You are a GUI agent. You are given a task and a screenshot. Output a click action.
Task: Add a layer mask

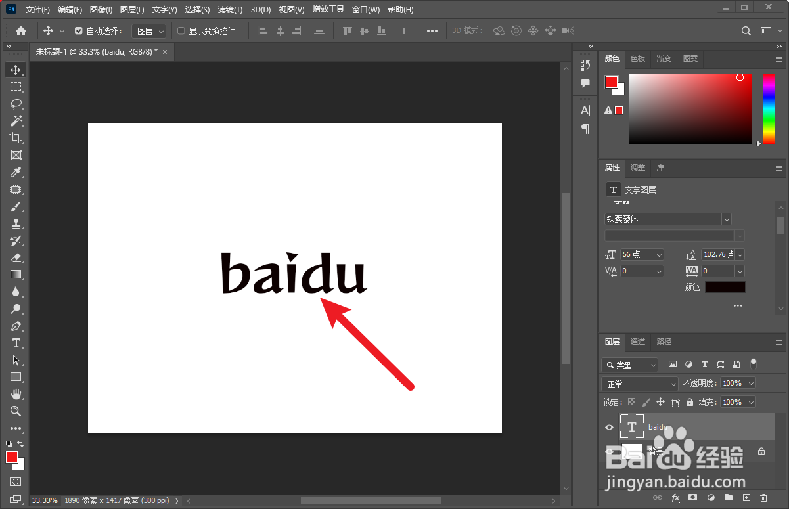pyautogui.click(x=692, y=498)
